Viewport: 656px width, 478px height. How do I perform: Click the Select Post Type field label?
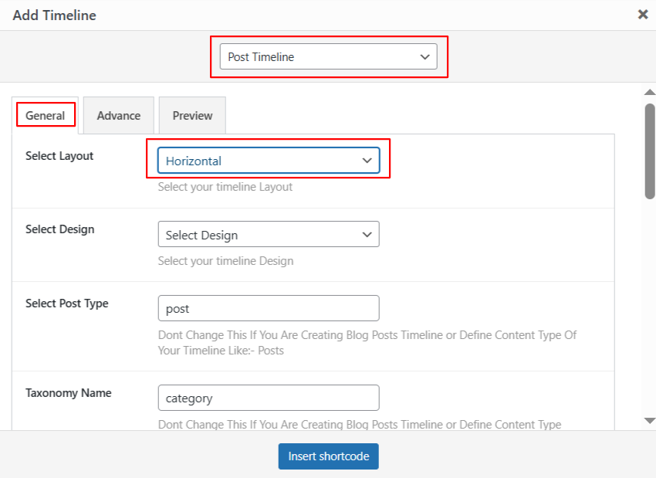tap(67, 303)
